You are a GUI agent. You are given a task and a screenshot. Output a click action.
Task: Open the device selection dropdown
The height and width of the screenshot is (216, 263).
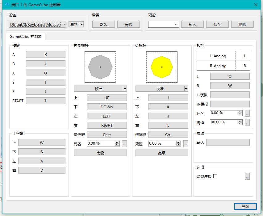(38, 24)
